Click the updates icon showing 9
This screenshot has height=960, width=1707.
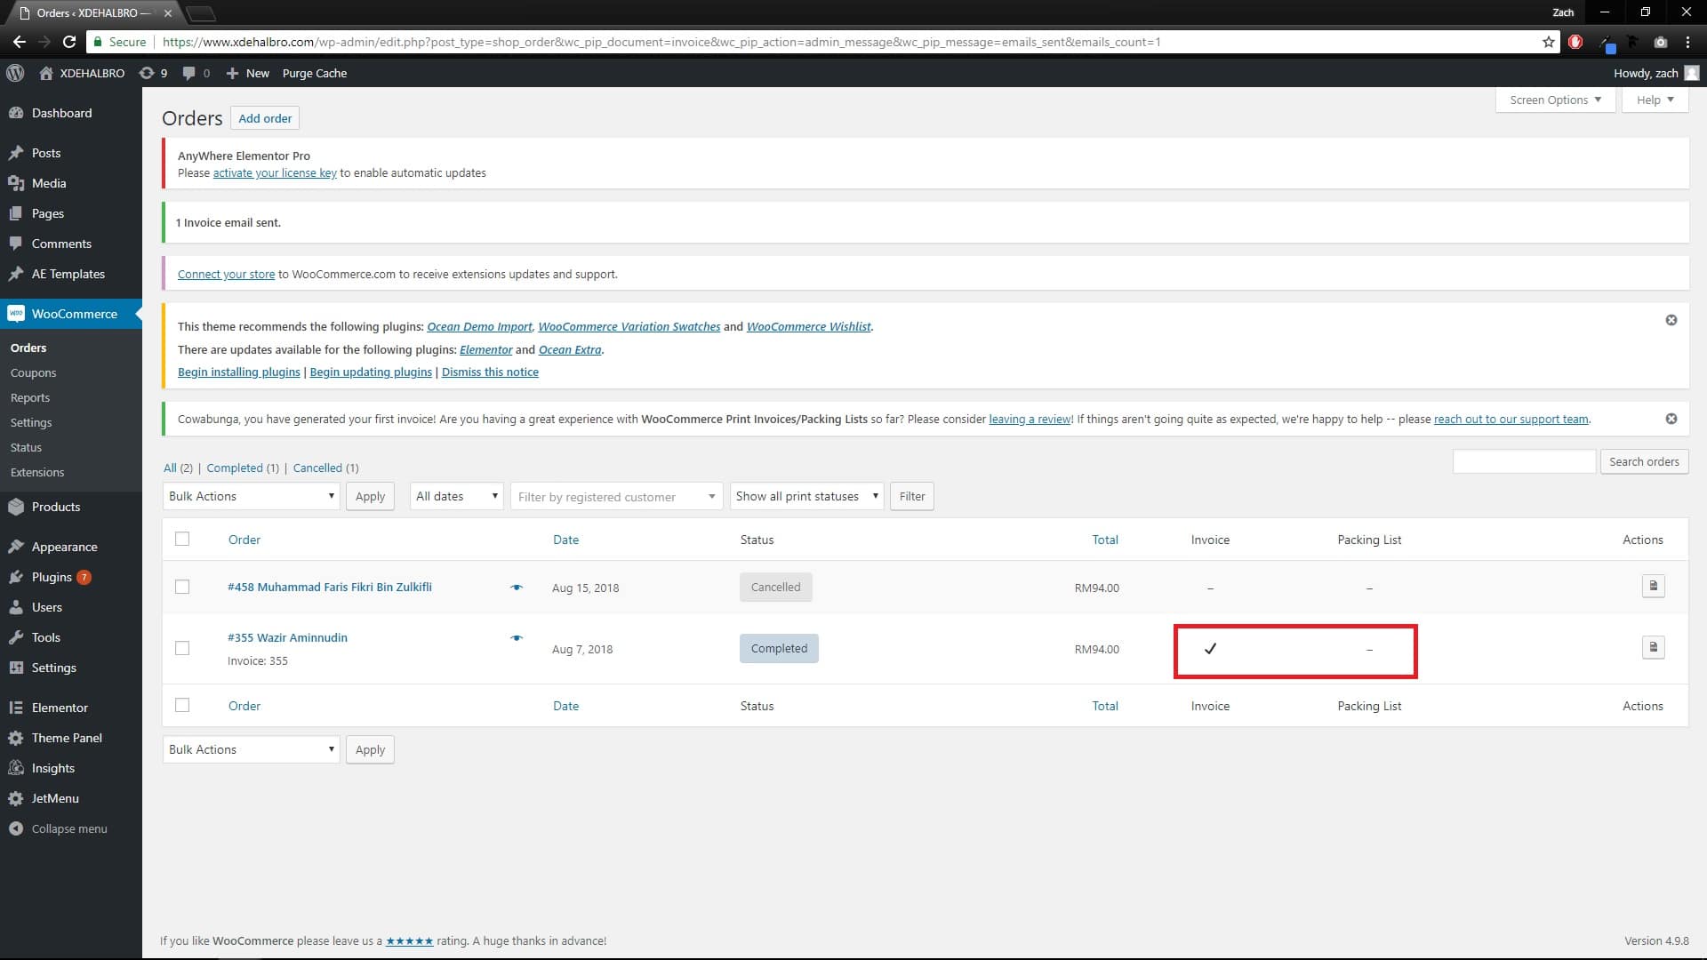147,73
